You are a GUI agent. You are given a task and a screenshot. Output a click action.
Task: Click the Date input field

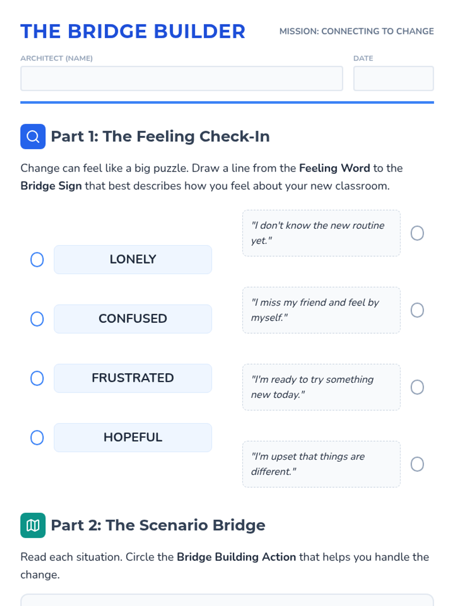pyautogui.click(x=393, y=78)
